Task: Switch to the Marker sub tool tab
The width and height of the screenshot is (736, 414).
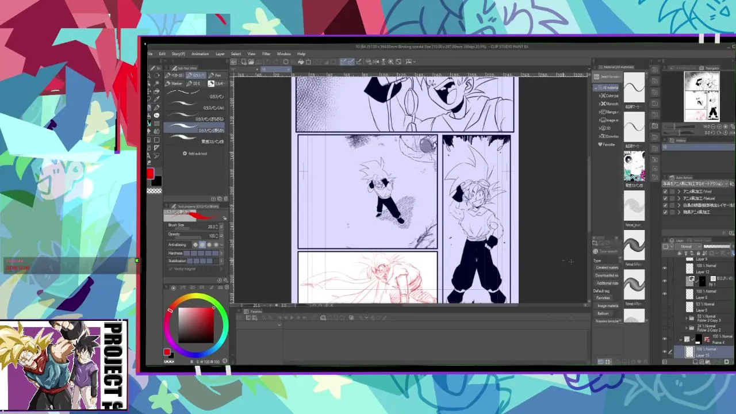Action: [x=173, y=83]
